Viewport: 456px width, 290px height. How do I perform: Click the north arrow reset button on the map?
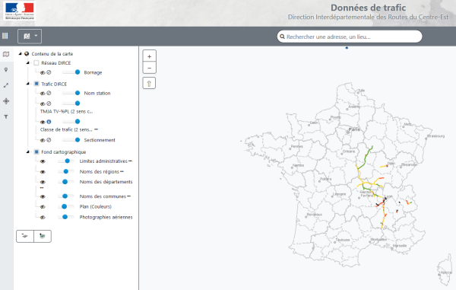tap(149, 84)
